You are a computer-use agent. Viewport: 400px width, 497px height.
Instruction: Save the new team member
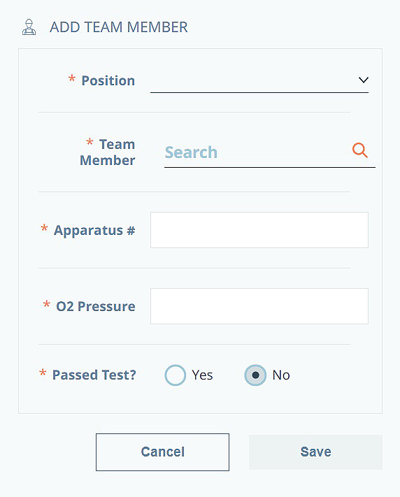[x=315, y=452]
